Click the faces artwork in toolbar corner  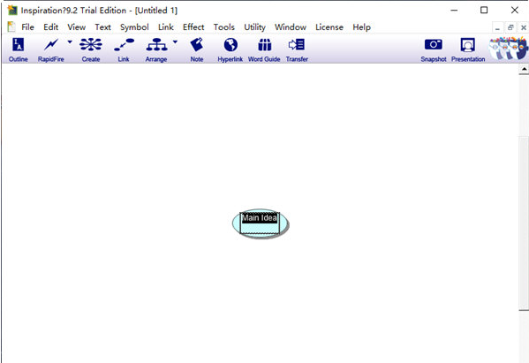click(508, 49)
